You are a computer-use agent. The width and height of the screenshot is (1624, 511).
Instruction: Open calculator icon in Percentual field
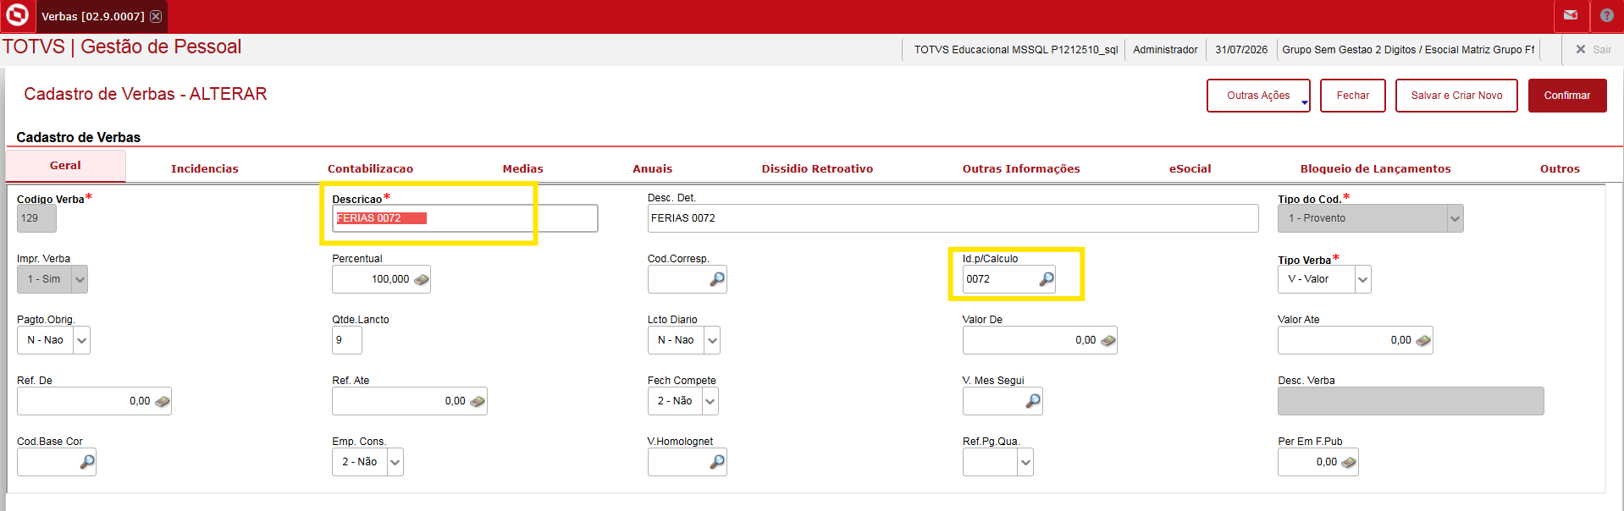pos(421,279)
